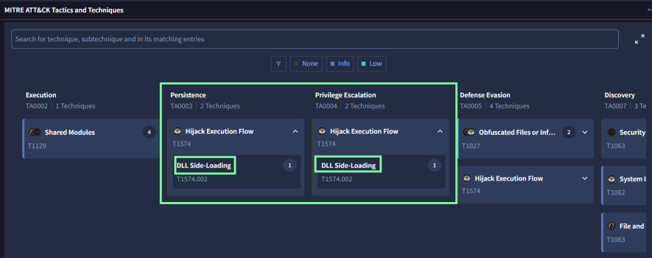The image size is (652, 258).
Task: Select DLL Side-Loading under Privilege Escalation
Action: (348, 165)
